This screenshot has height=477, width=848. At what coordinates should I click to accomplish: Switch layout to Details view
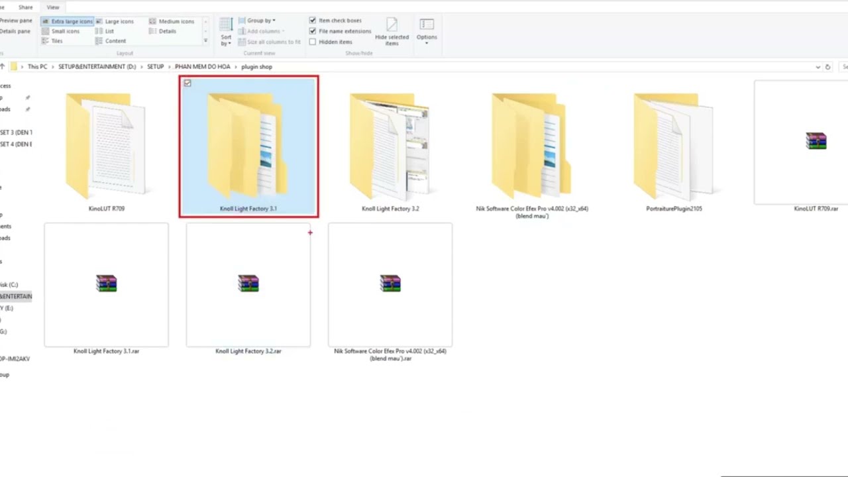(162, 31)
